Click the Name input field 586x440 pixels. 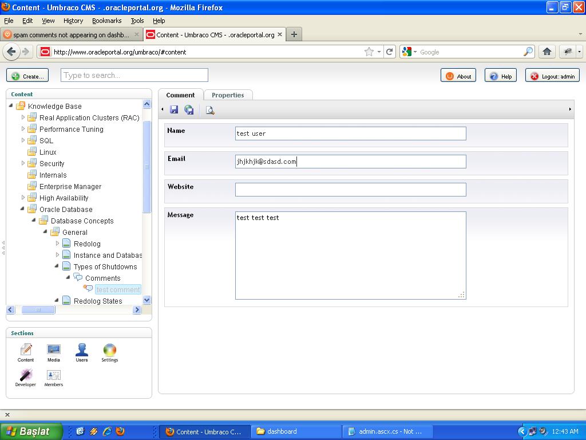tap(351, 133)
